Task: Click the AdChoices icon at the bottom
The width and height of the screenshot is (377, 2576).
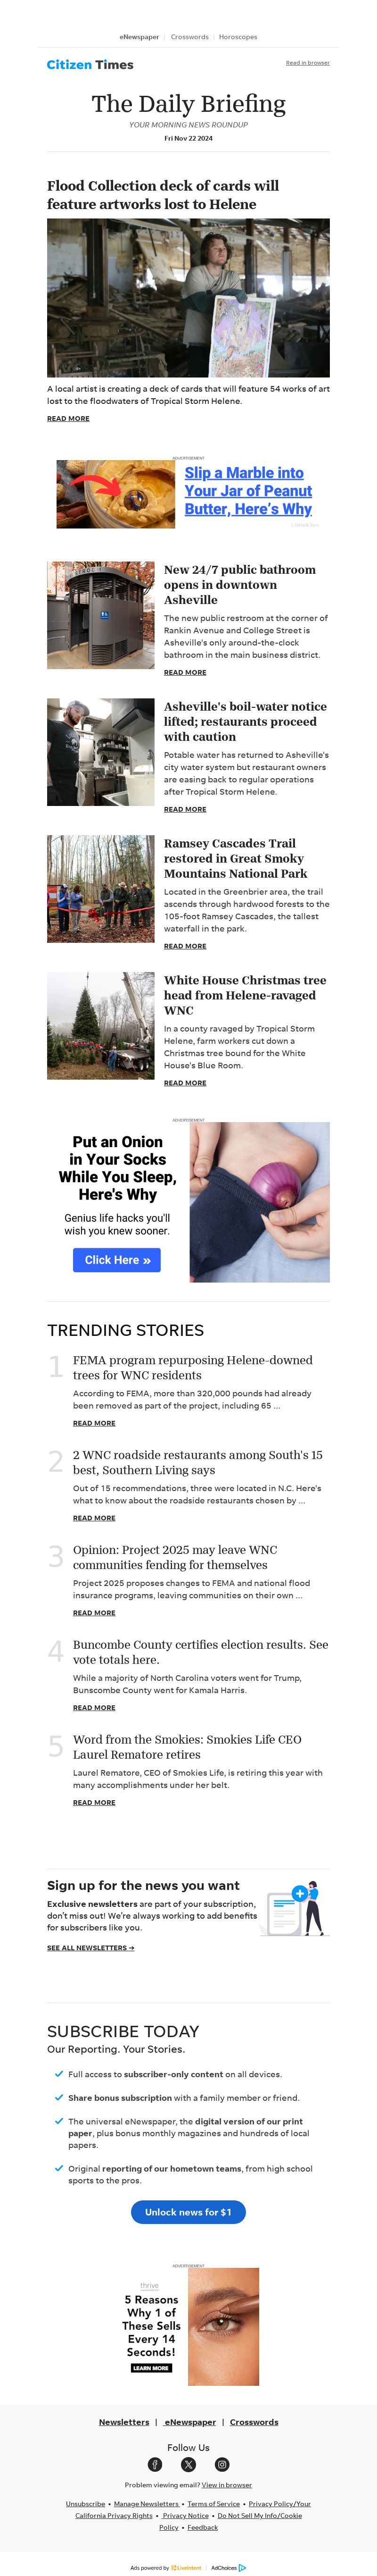Action: pos(242,2567)
